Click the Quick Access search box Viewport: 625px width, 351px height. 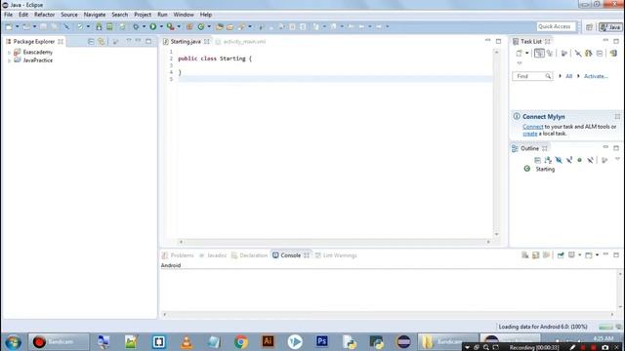[x=556, y=26]
